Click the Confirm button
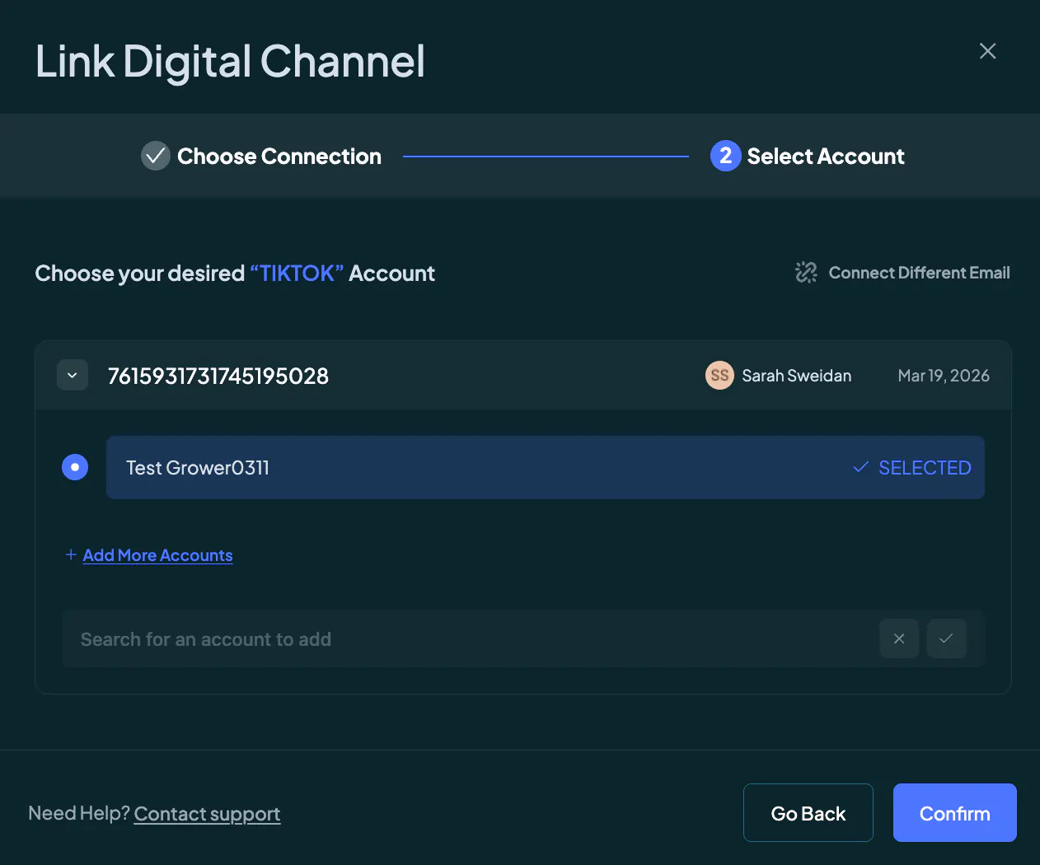The width and height of the screenshot is (1040, 865). coord(955,813)
